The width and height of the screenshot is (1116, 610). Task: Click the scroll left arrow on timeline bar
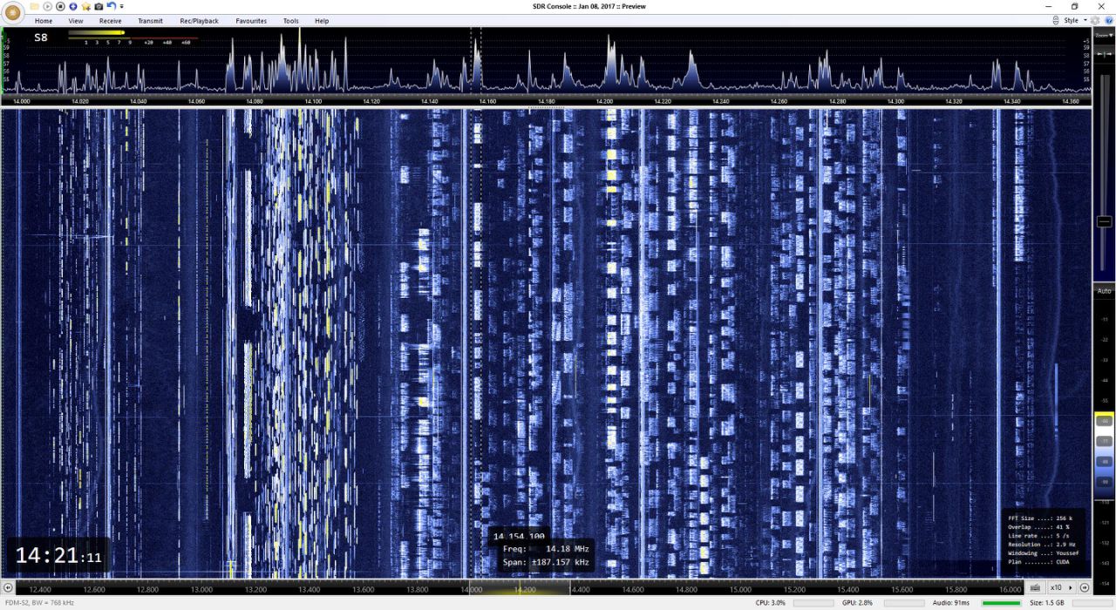pyautogui.click(x=9, y=588)
